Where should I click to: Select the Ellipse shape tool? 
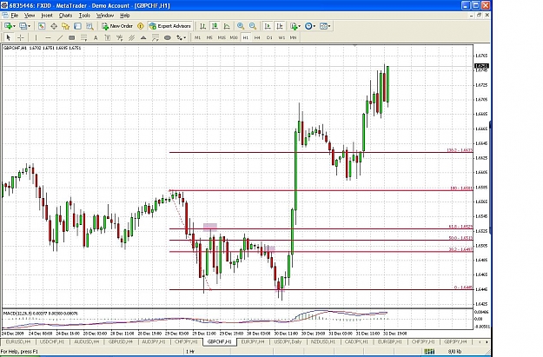168,37
